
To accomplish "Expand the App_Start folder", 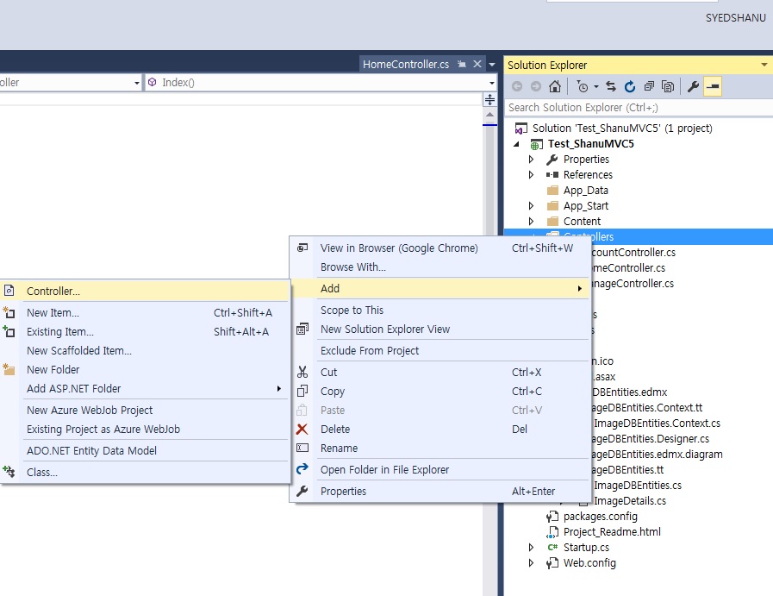I will point(532,206).
